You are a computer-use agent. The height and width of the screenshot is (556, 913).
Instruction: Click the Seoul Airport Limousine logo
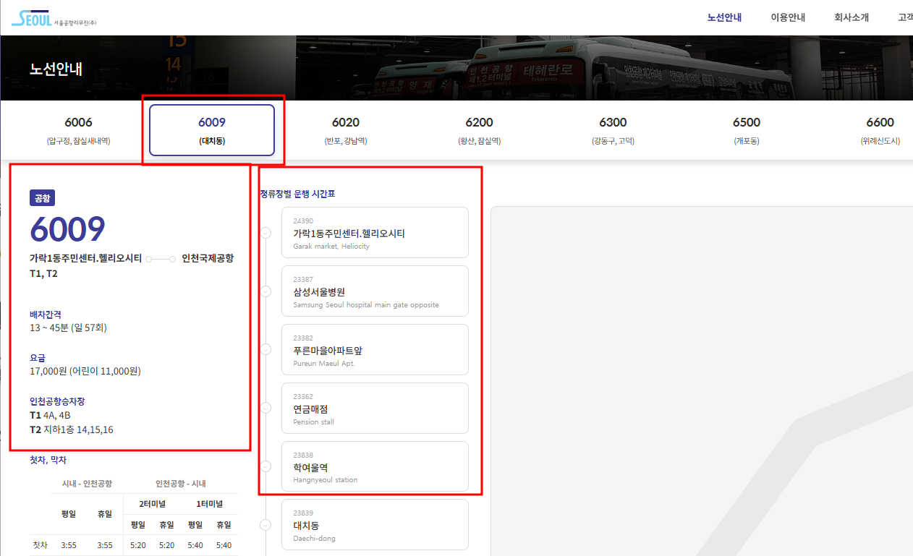click(54, 19)
